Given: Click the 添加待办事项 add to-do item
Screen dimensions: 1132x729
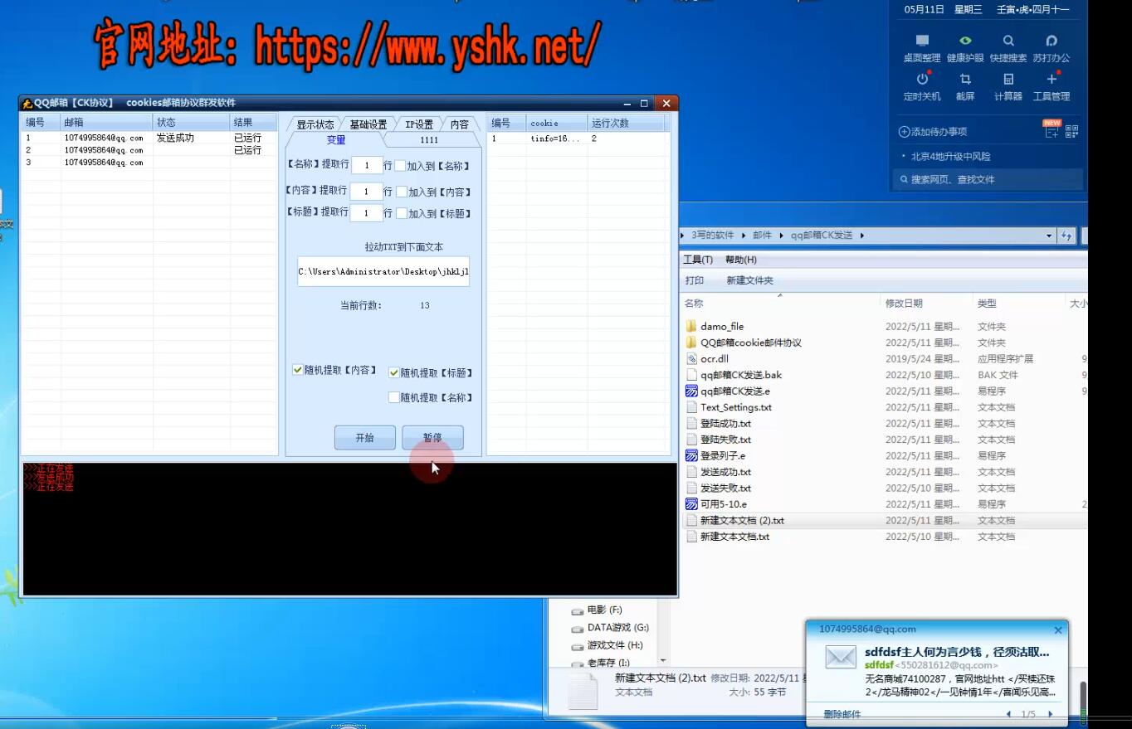Looking at the screenshot, I should (933, 132).
